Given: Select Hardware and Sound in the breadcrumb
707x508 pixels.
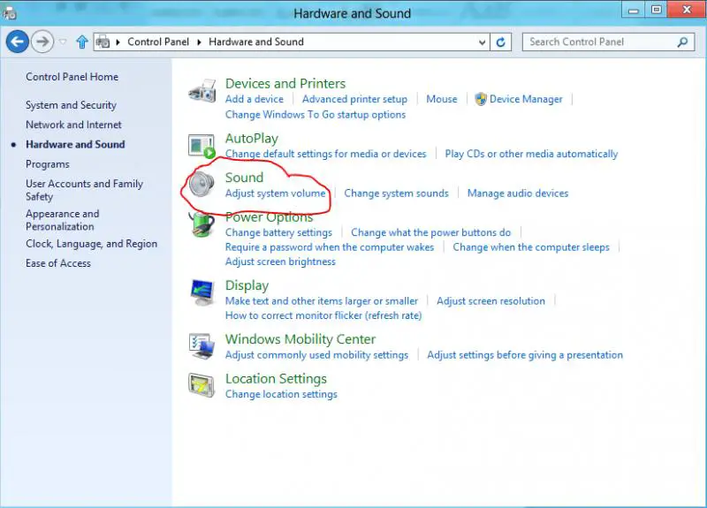Looking at the screenshot, I should pyautogui.click(x=256, y=42).
